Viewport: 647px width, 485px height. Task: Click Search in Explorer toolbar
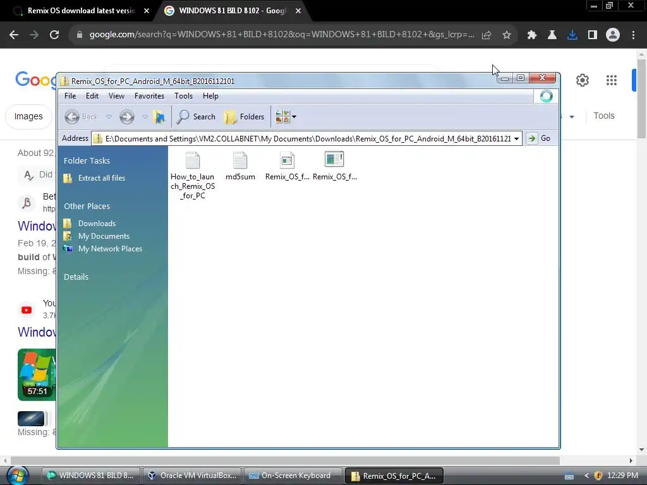coord(196,117)
